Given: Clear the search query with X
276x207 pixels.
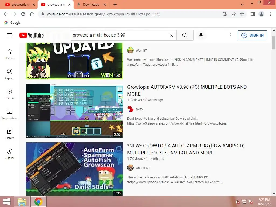Looking at the screenshot, I should 171,35.
